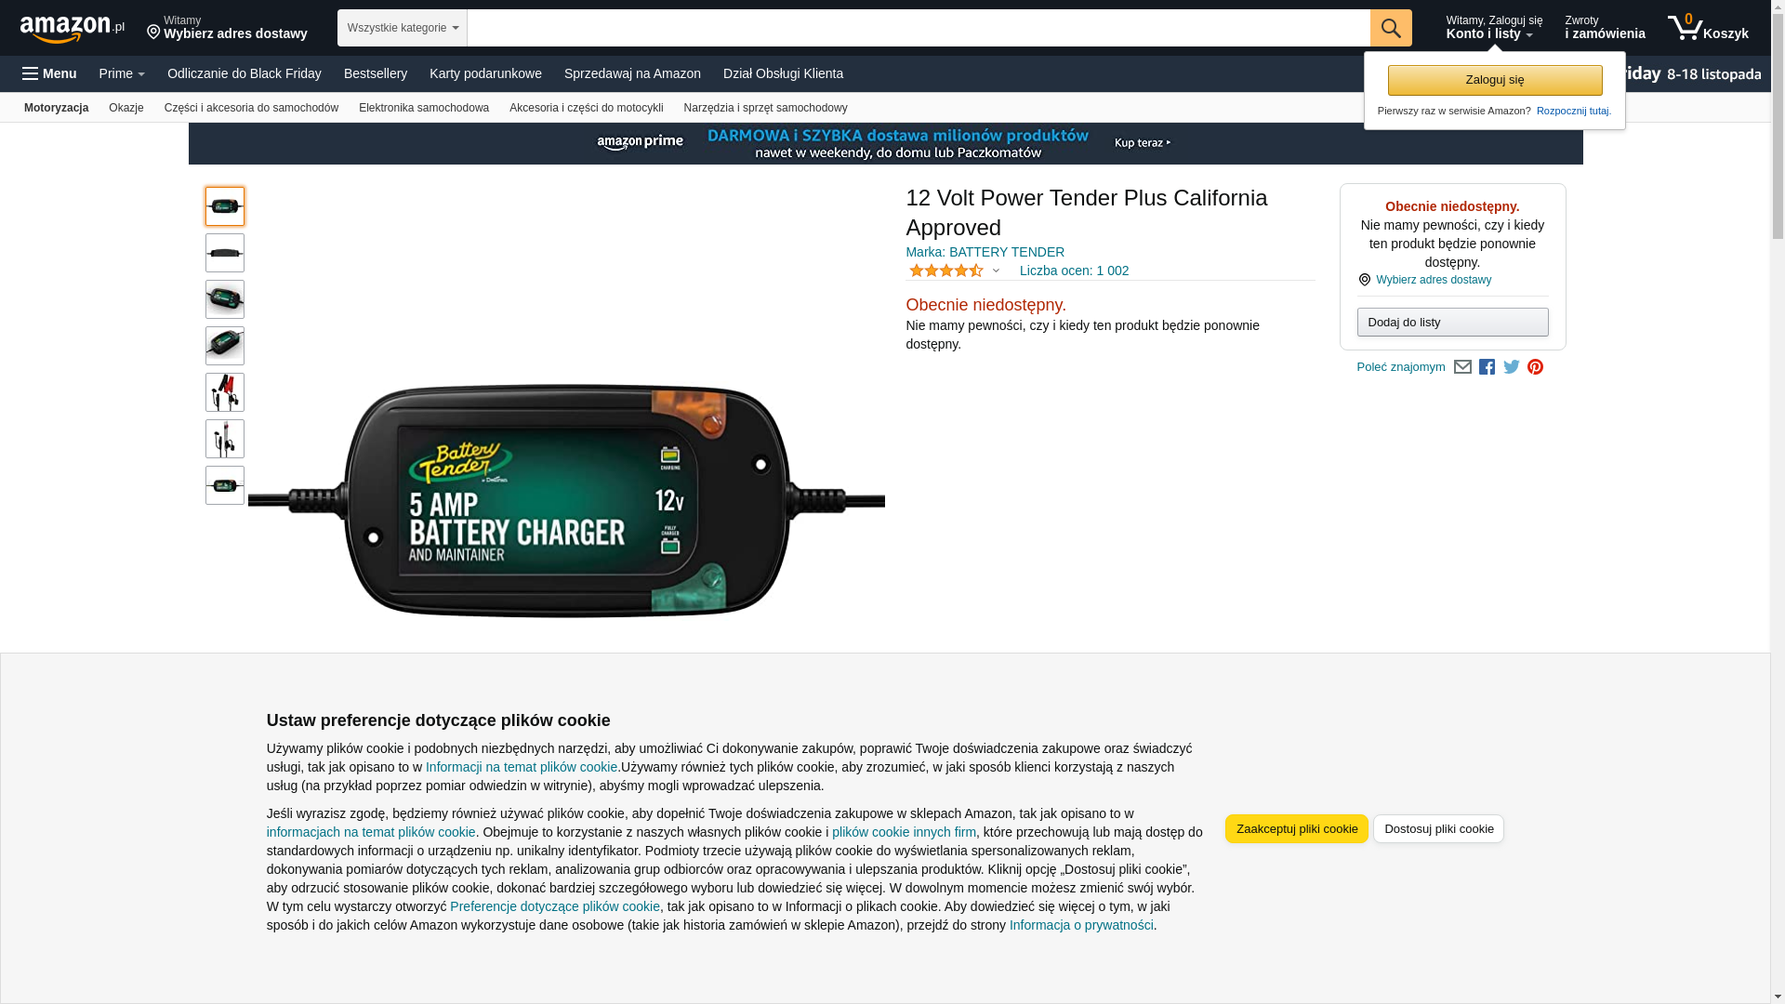Expand the Wszystkie kategorie search dropdown
1785x1004 pixels.
coord(403,28)
